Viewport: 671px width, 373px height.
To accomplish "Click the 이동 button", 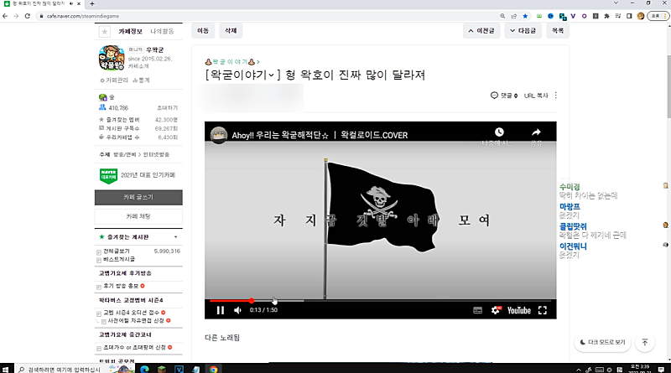I will pos(203,31).
